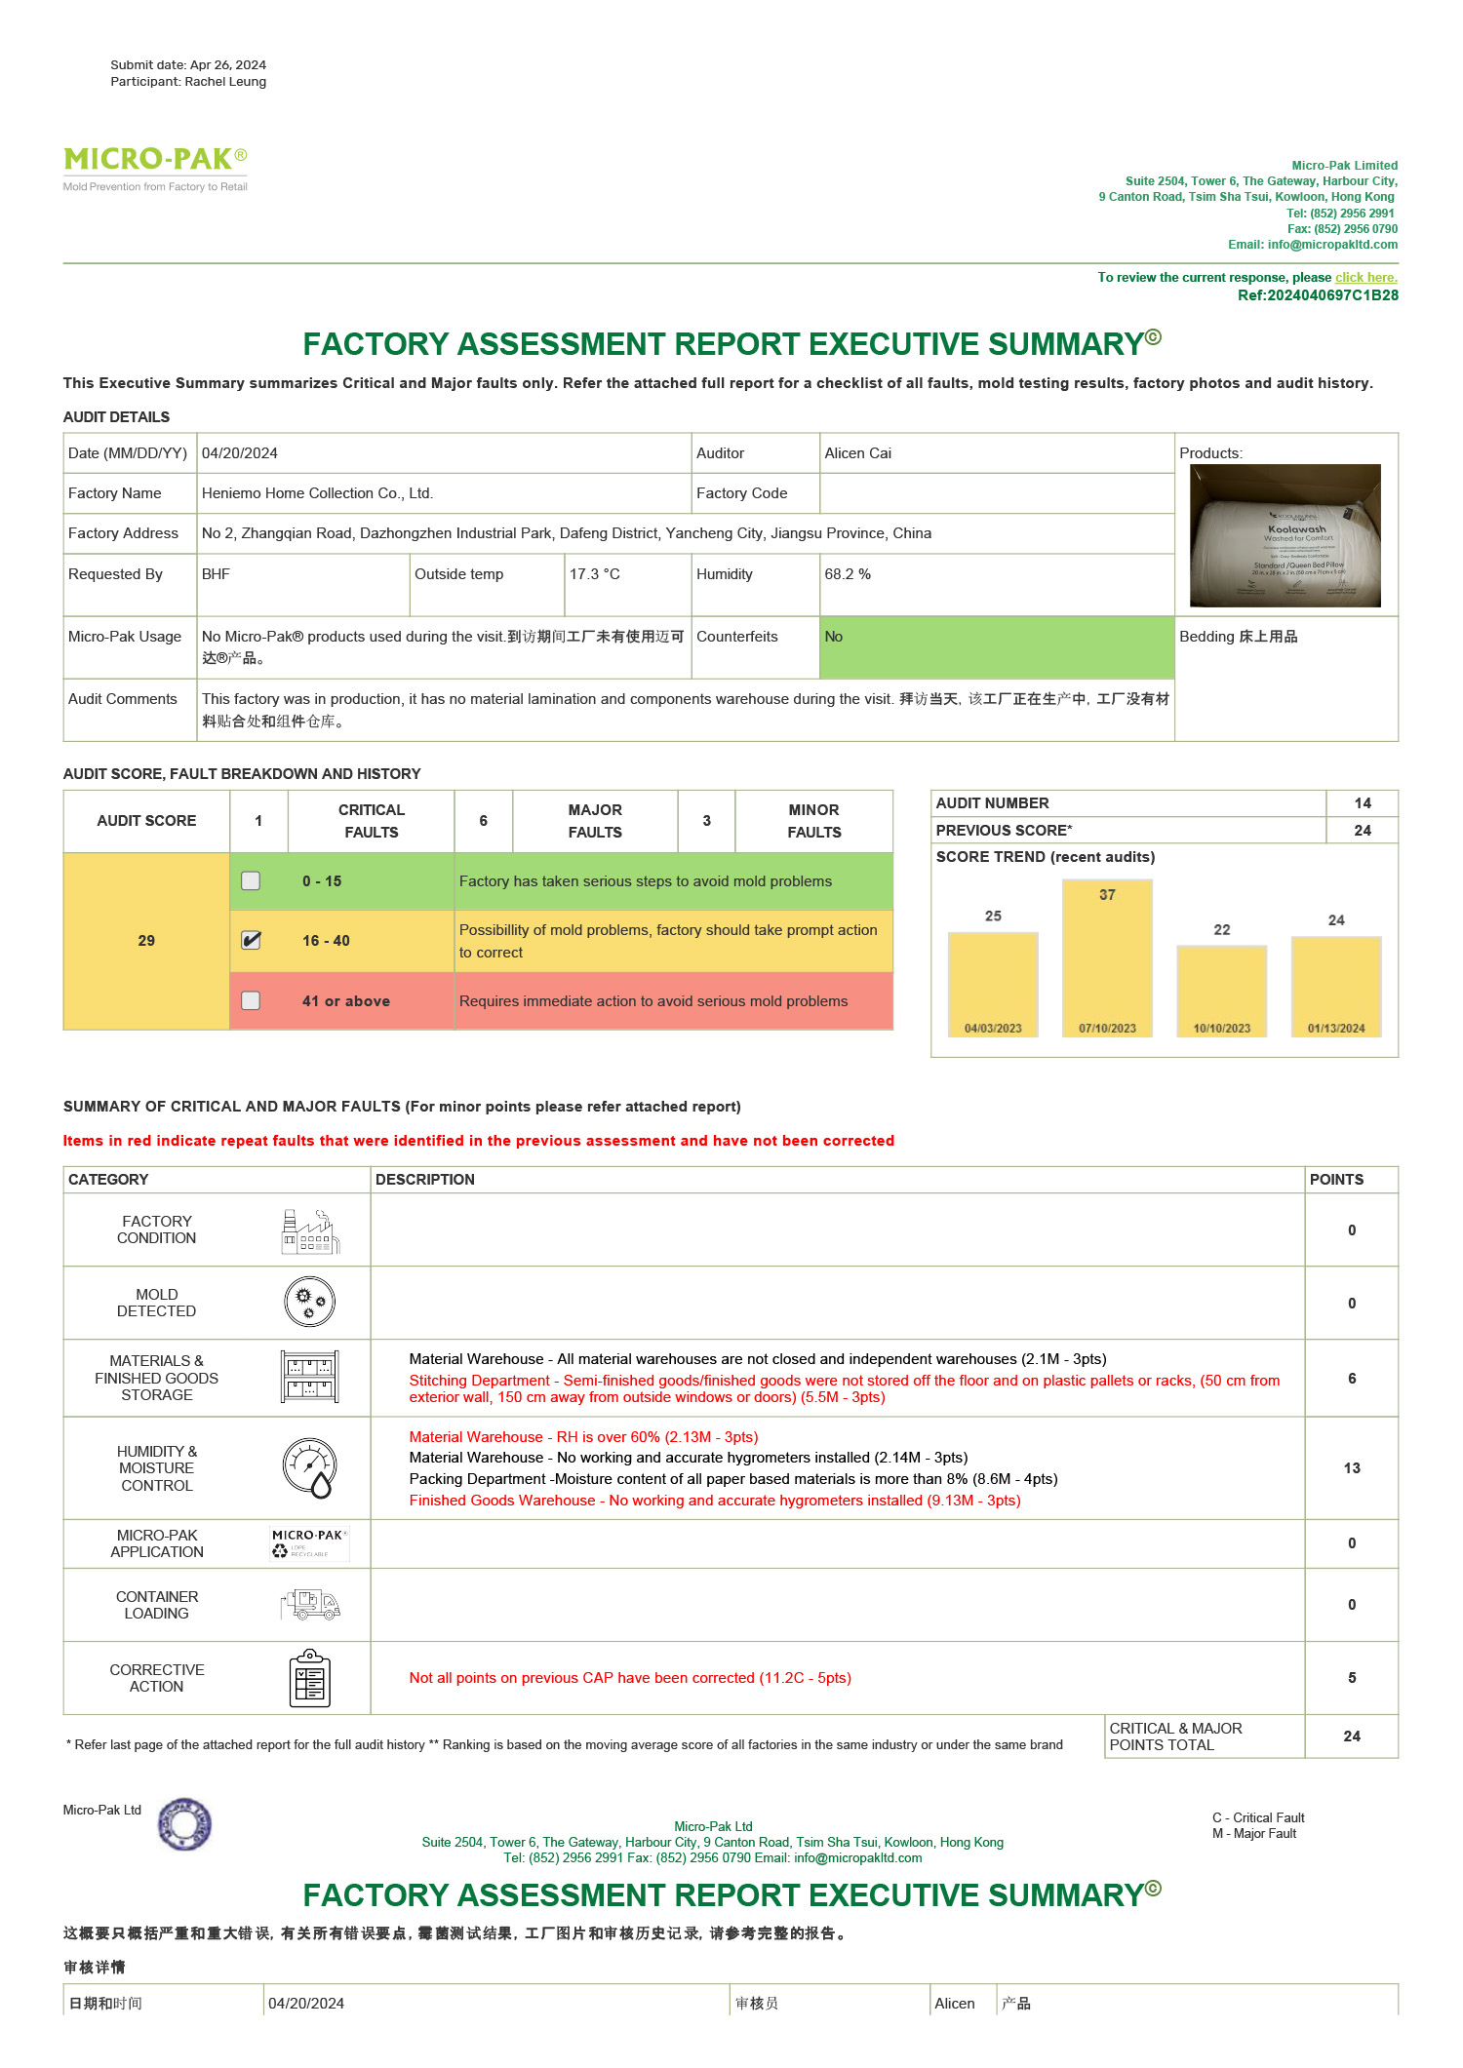The width and height of the screenshot is (1463, 2068).
Task: Click the footer line with Tel, Fax and Email
Action: coord(713,1857)
